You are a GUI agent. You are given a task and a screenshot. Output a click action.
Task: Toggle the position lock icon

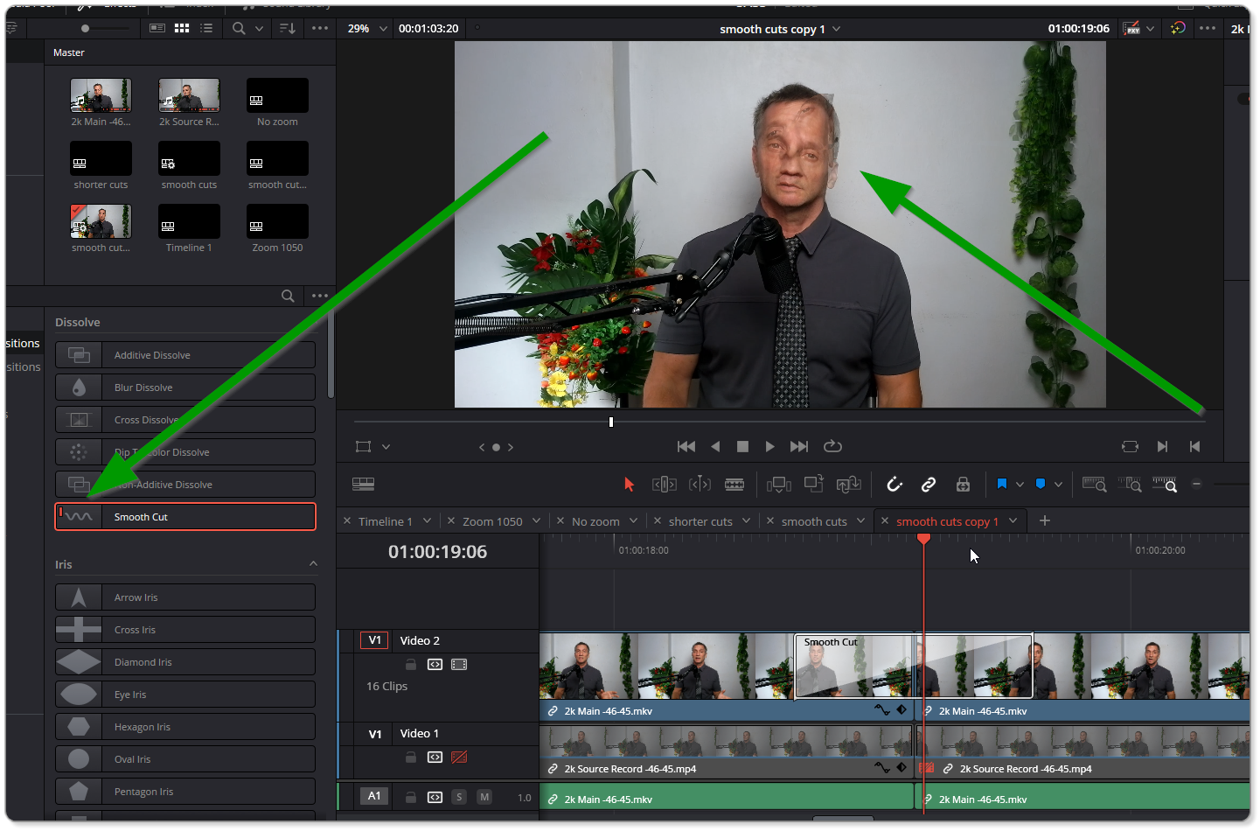(x=963, y=484)
